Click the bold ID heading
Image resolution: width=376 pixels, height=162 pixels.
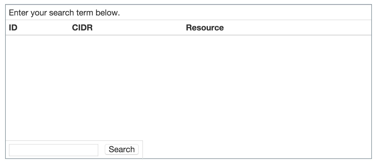click(x=13, y=28)
